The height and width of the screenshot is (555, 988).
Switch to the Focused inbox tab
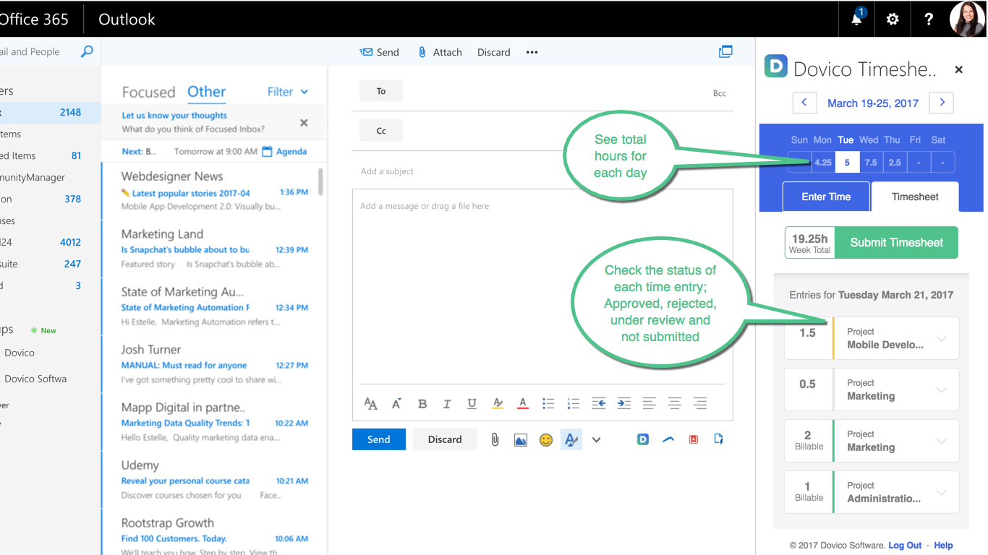(148, 92)
